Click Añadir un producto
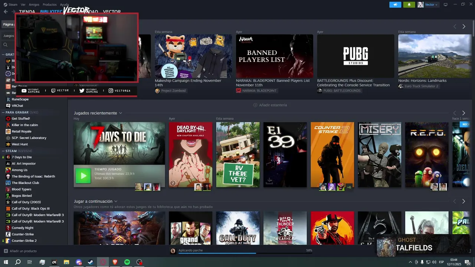The image size is (475, 267). coord(20,251)
